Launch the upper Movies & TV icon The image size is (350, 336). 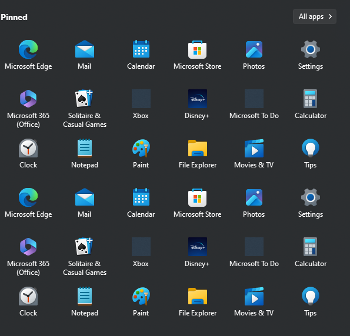254,148
